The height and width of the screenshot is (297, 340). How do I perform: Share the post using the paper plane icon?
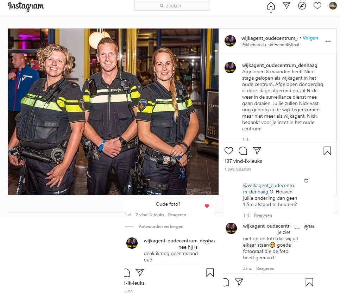tap(257, 151)
